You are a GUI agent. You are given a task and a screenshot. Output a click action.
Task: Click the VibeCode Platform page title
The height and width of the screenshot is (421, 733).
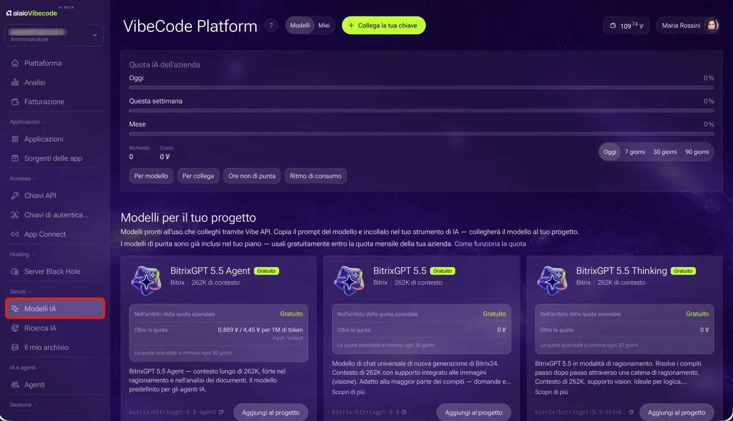click(x=190, y=26)
